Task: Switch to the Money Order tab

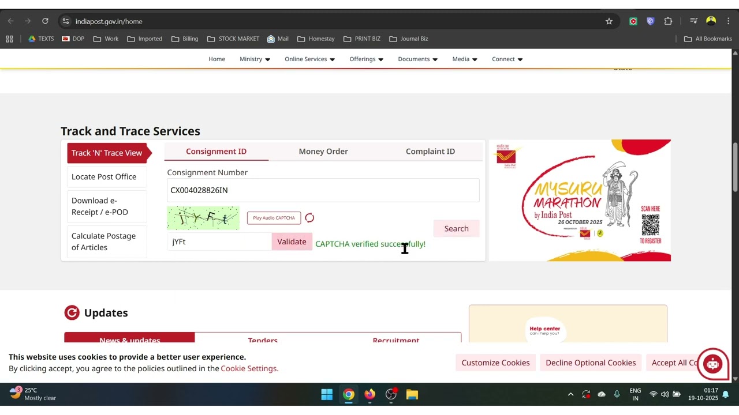Action: click(x=323, y=152)
